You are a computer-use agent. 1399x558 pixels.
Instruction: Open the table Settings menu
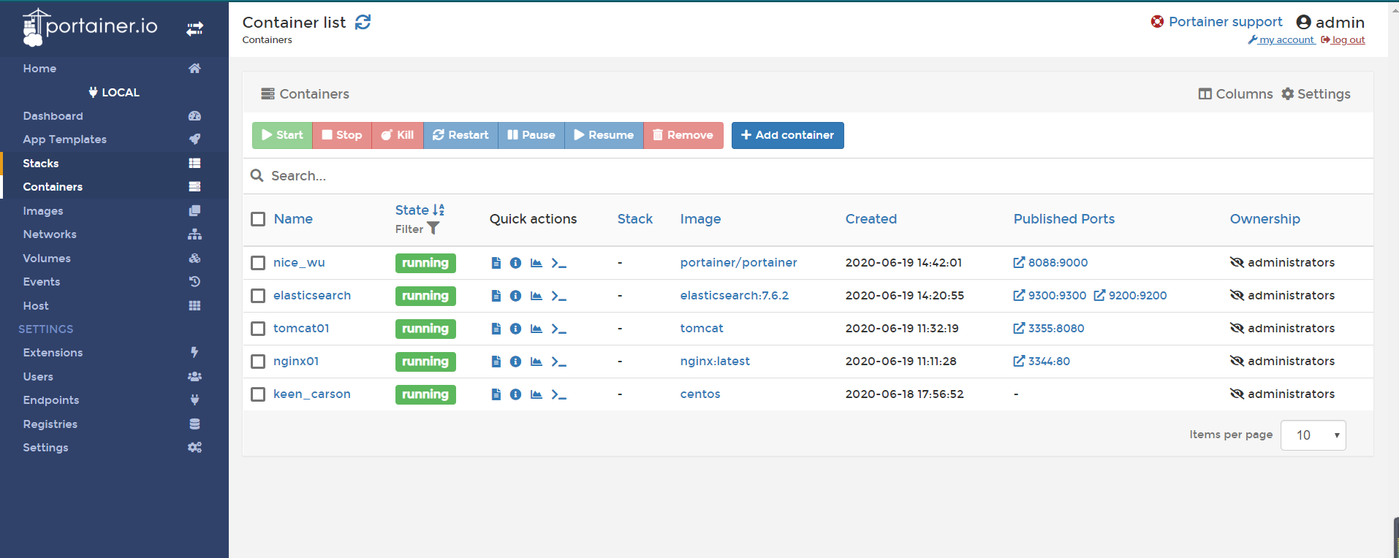(1316, 94)
